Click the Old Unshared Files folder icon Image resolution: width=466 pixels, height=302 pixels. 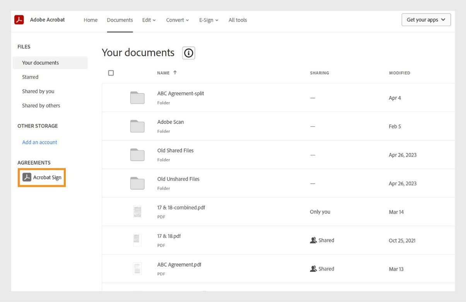tap(137, 183)
